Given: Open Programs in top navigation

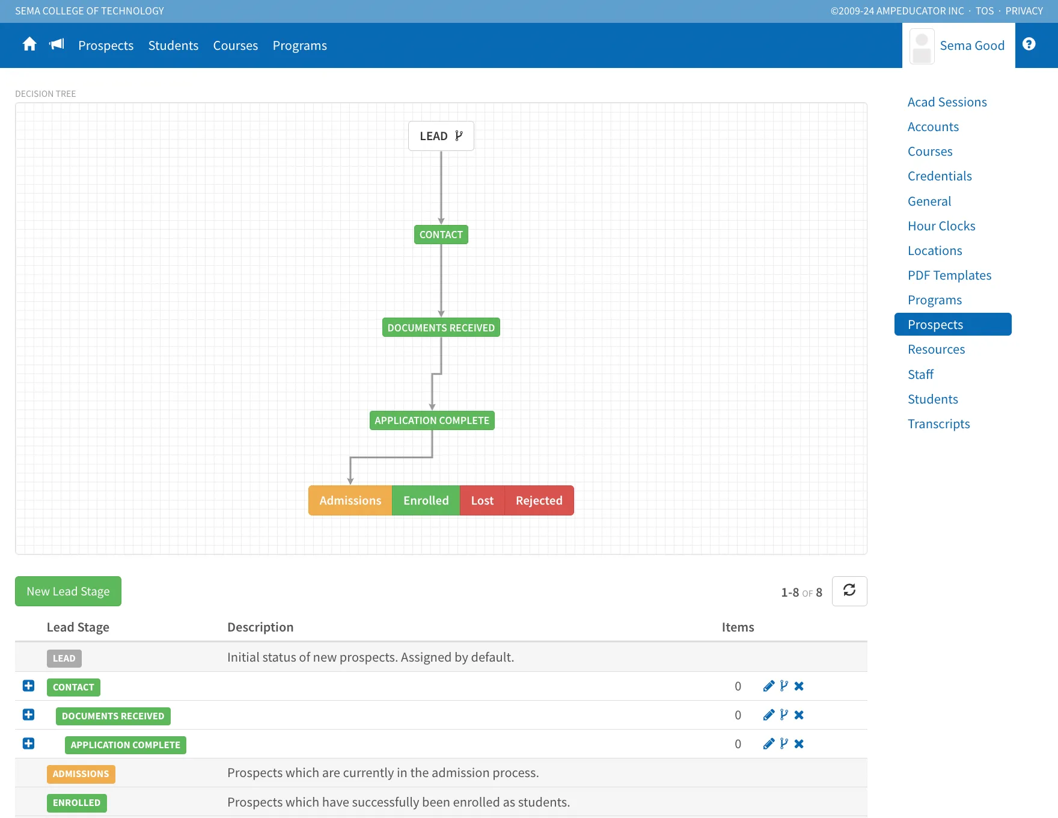Looking at the screenshot, I should pyautogui.click(x=300, y=46).
